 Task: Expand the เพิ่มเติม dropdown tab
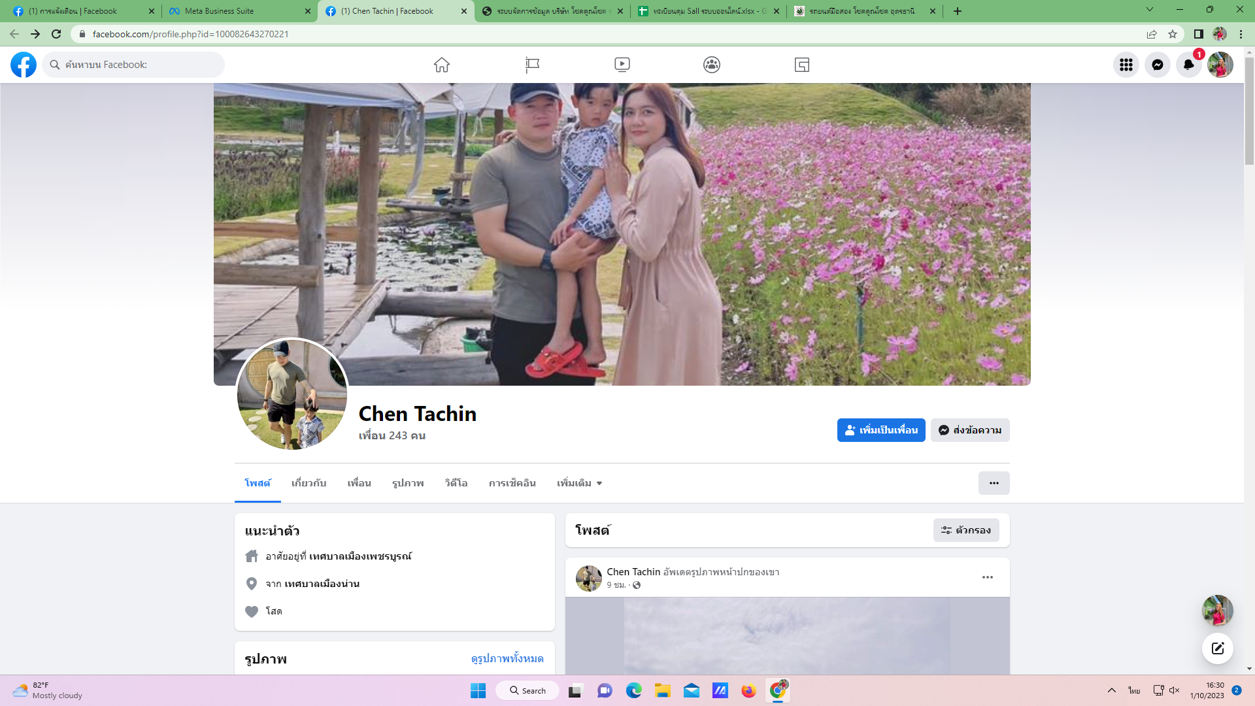click(x=579, y=483)
